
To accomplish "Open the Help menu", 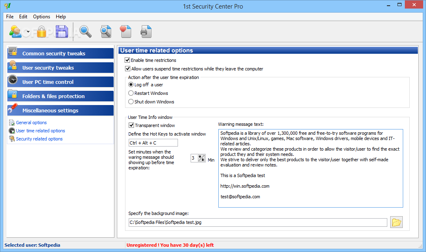I will tap(61, 17).
